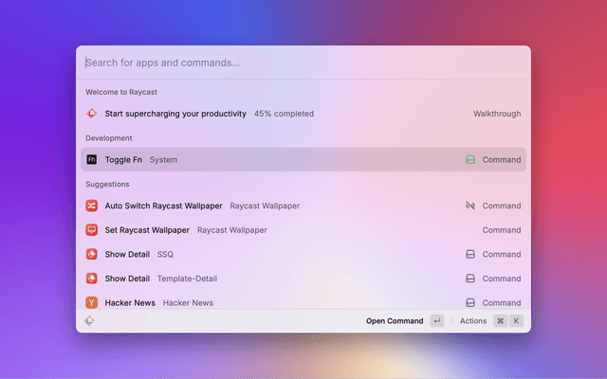This screenshot has width=607, height=379.
Task: Click the Hacker News Y icon
Action: pyautogui.click(x=92, y=302)
